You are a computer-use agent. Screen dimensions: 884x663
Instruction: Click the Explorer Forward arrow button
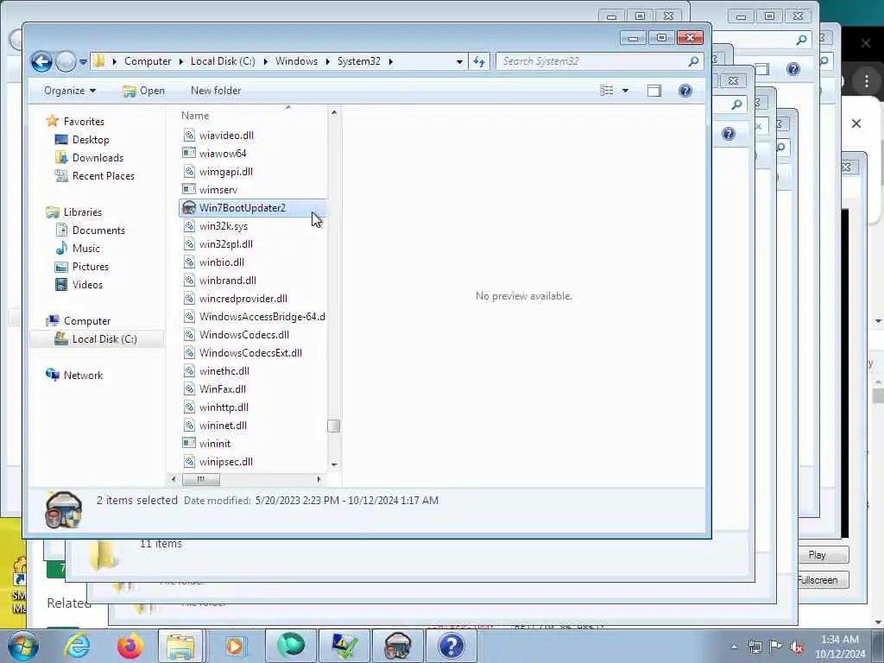pos(66,61)
